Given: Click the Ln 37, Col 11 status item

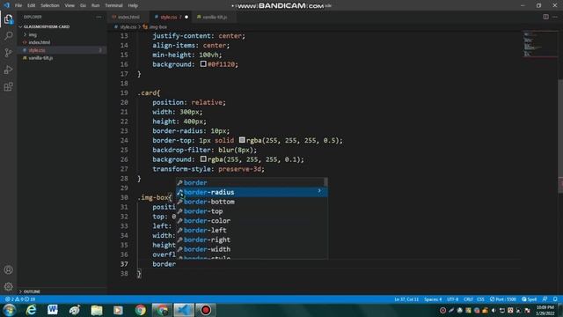Looking at the screenshot, I should tap(406, 299).
